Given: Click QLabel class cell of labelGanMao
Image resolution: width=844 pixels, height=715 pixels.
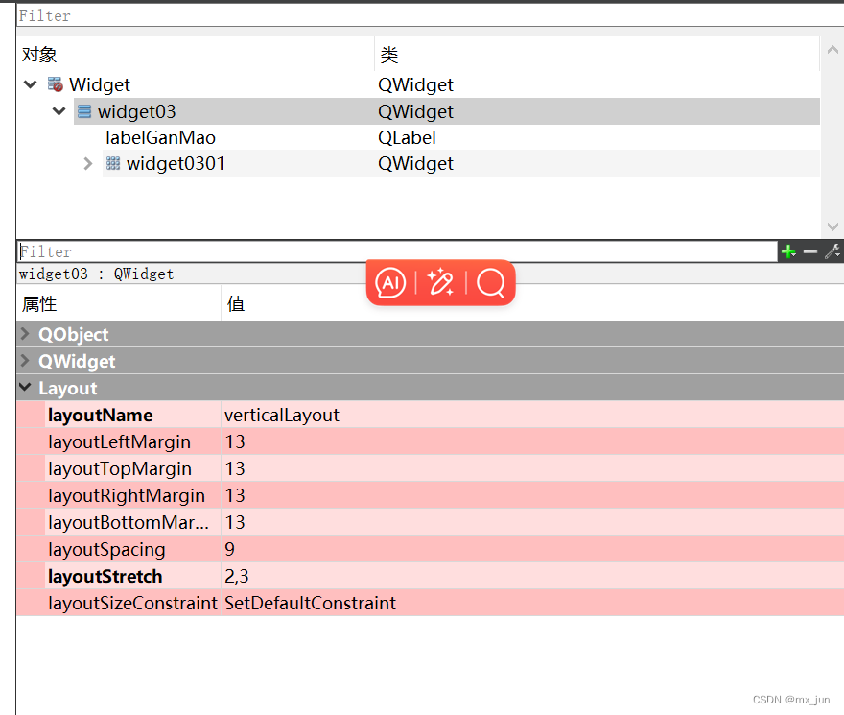Looking at the screenshot, I should [407, 138].
